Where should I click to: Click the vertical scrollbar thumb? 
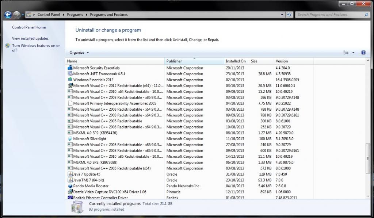point(368,158)
